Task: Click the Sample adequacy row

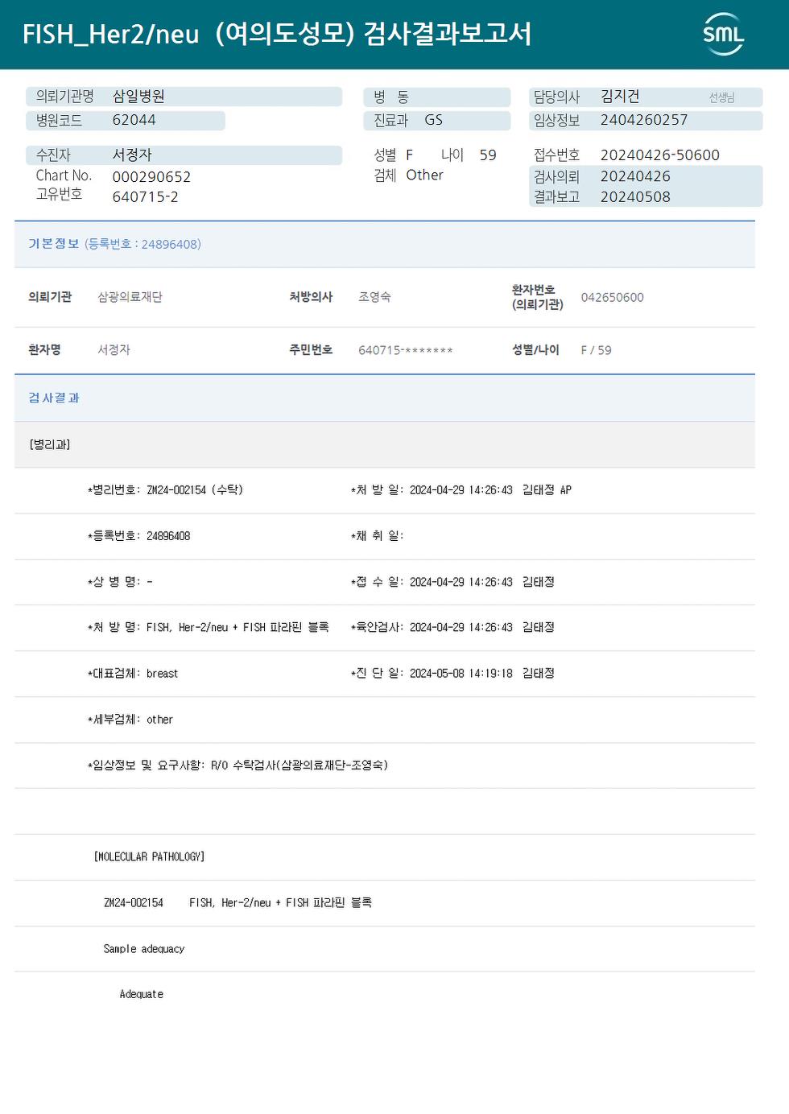Action: (385, 949)
